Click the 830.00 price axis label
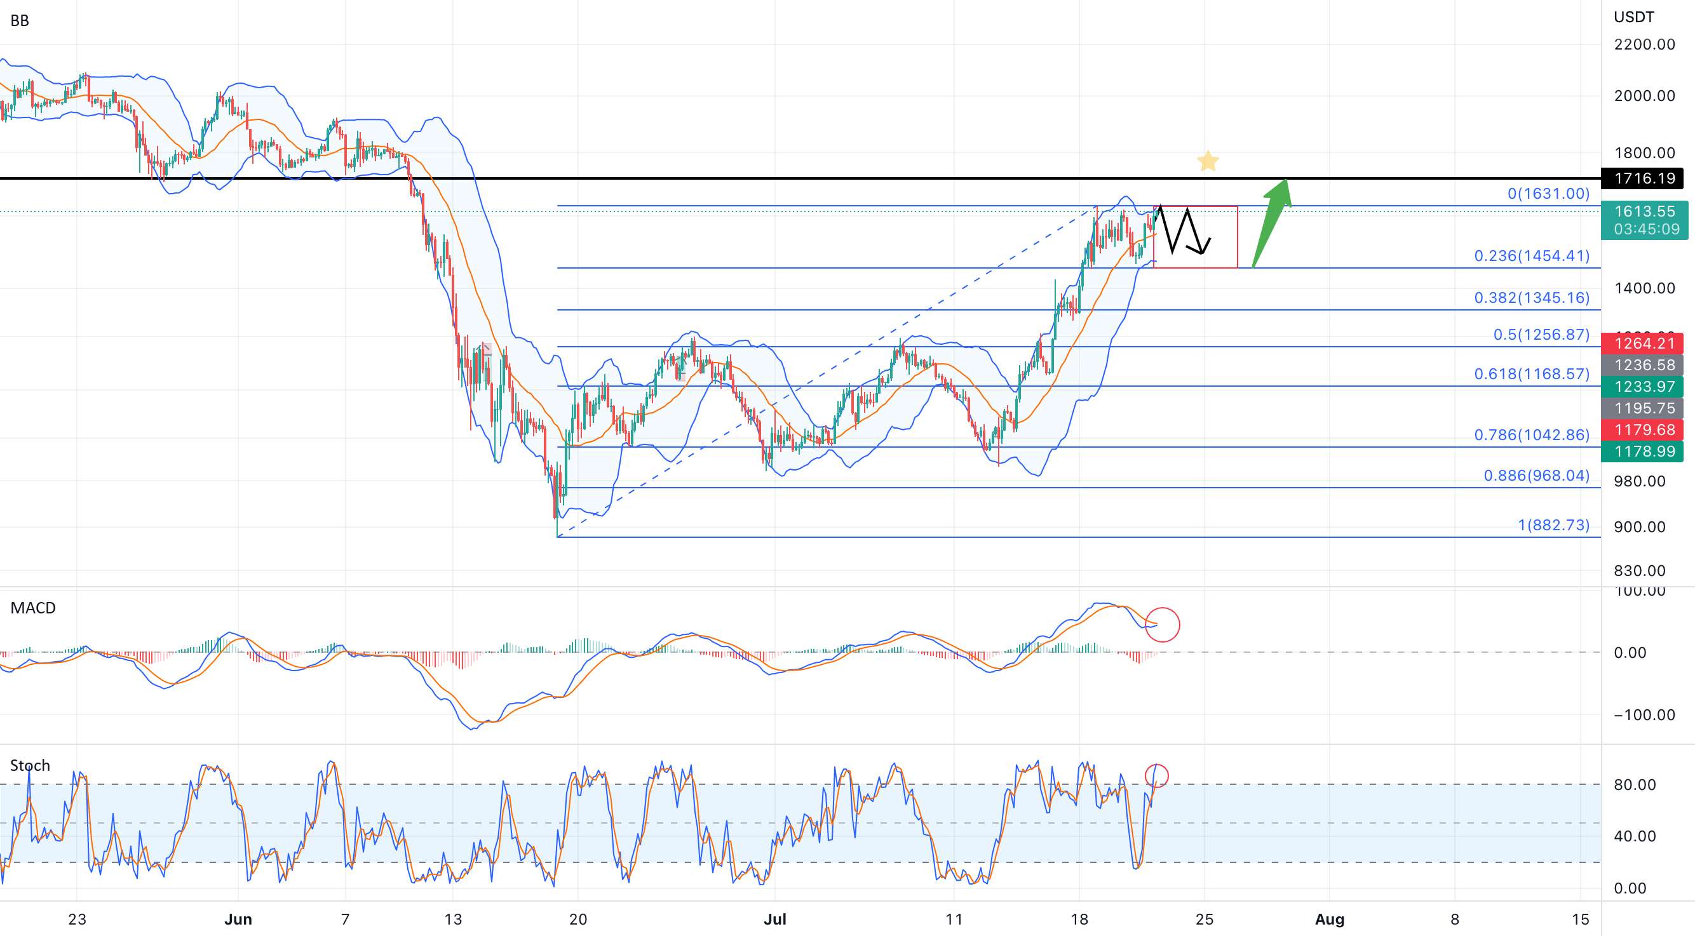 (x=1640, y=571)
